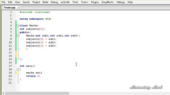Collapse the class Marks fold block
Image resolution: width=170 pixels, height=95 pixels.
point(18,26)
